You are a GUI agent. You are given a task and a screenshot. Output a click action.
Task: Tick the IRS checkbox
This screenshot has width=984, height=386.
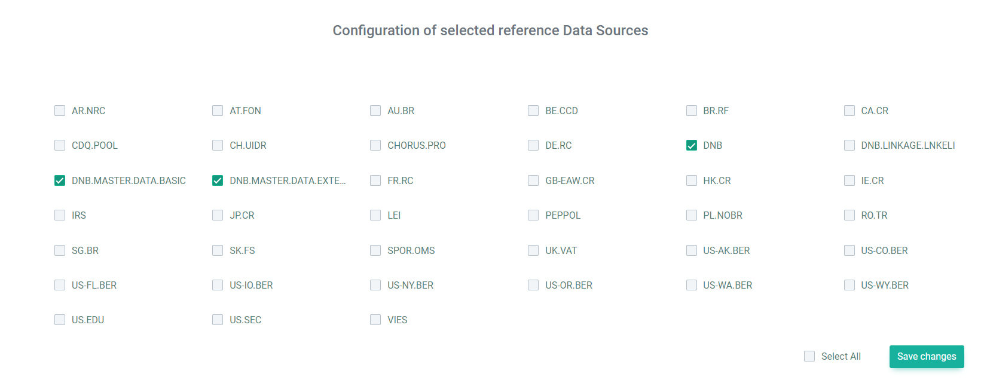pyautogui.click(x=60, y=215)
